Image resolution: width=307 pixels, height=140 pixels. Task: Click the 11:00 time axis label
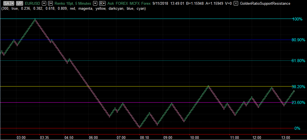point(234,138)
